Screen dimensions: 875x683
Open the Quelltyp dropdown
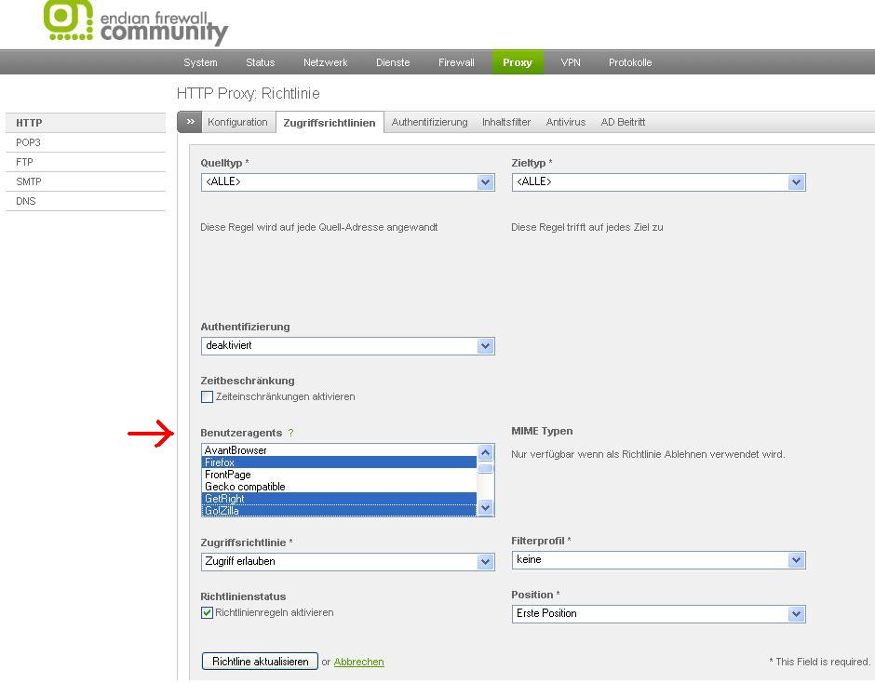(x=347, y=182)
